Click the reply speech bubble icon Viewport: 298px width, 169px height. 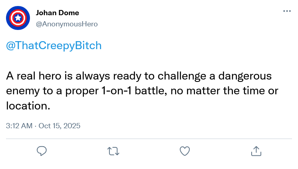coord(42,151)
